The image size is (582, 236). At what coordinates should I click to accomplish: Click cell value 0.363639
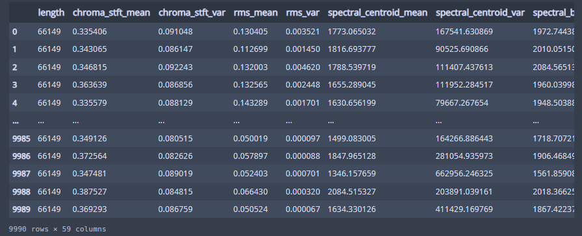click(90, 85)
